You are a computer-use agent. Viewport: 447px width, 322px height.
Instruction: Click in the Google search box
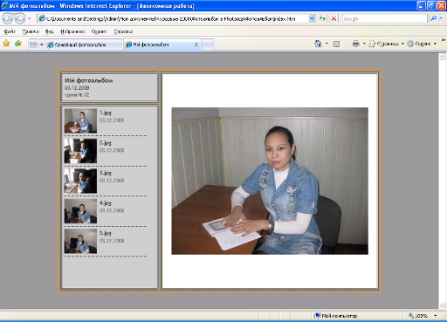pos(384,18)
